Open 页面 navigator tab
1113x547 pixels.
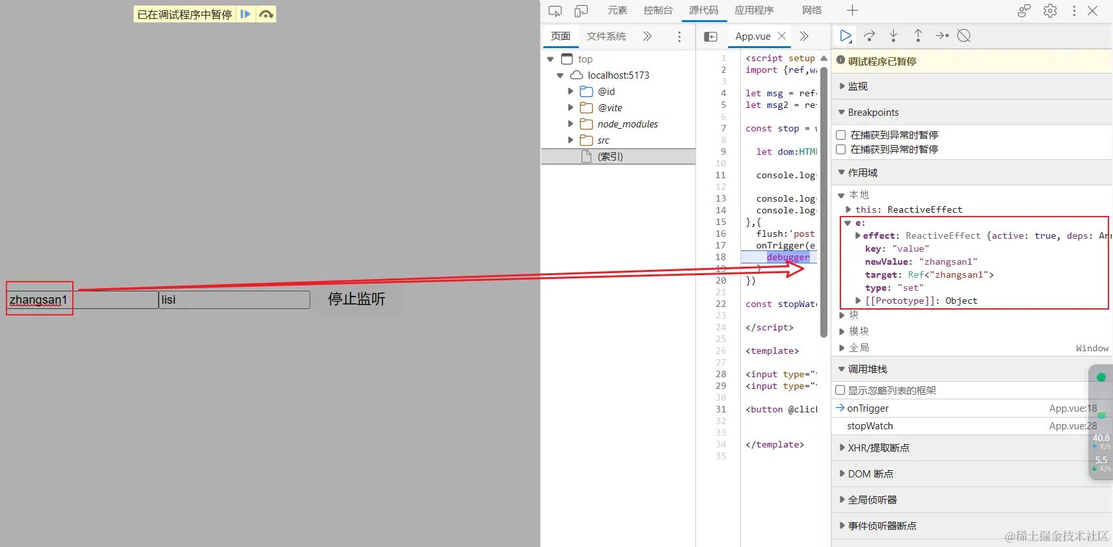click(x=560, y=36)
